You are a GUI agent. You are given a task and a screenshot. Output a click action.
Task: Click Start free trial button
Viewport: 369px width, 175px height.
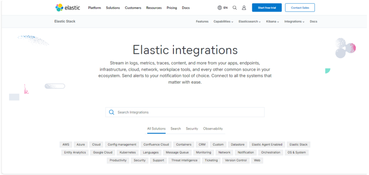[x=267, y=8]
